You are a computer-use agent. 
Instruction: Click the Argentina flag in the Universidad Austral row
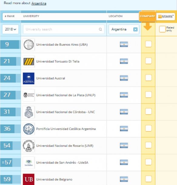(124, 78)
